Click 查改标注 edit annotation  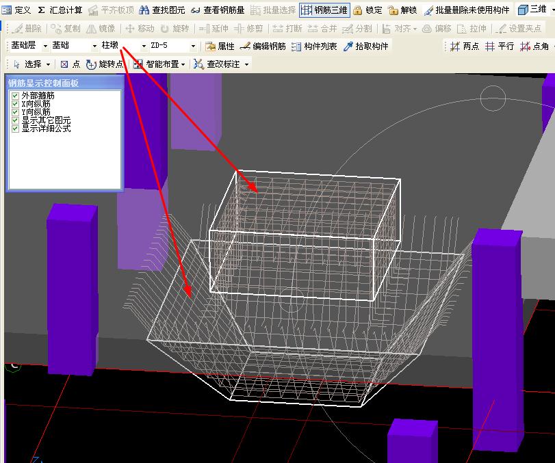pyautogui.click(x=217, y=64)
